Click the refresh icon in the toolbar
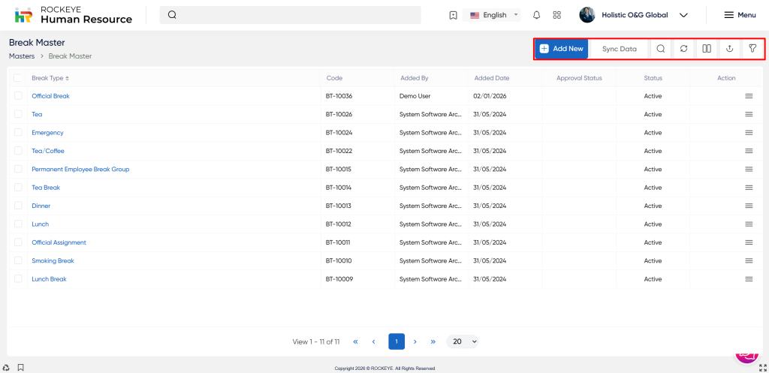This screenshot has width=769, height=373. click(683, 49)
